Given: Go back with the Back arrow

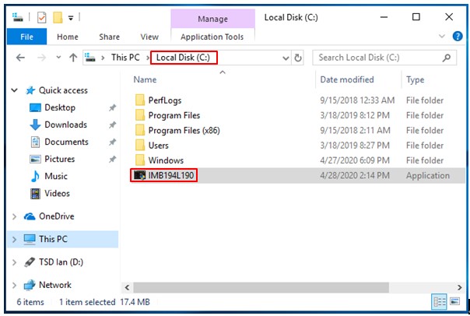Looking at the screenshot, I should point(20,58).
